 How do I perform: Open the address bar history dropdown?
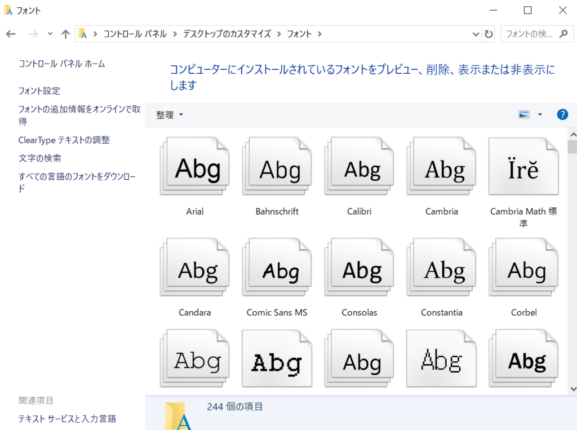click(x=476, y=34)
